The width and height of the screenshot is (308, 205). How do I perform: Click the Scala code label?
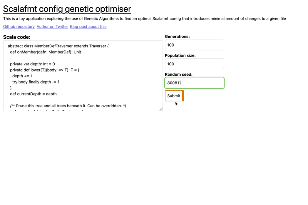pyautogui.click(x=17, y=37)
